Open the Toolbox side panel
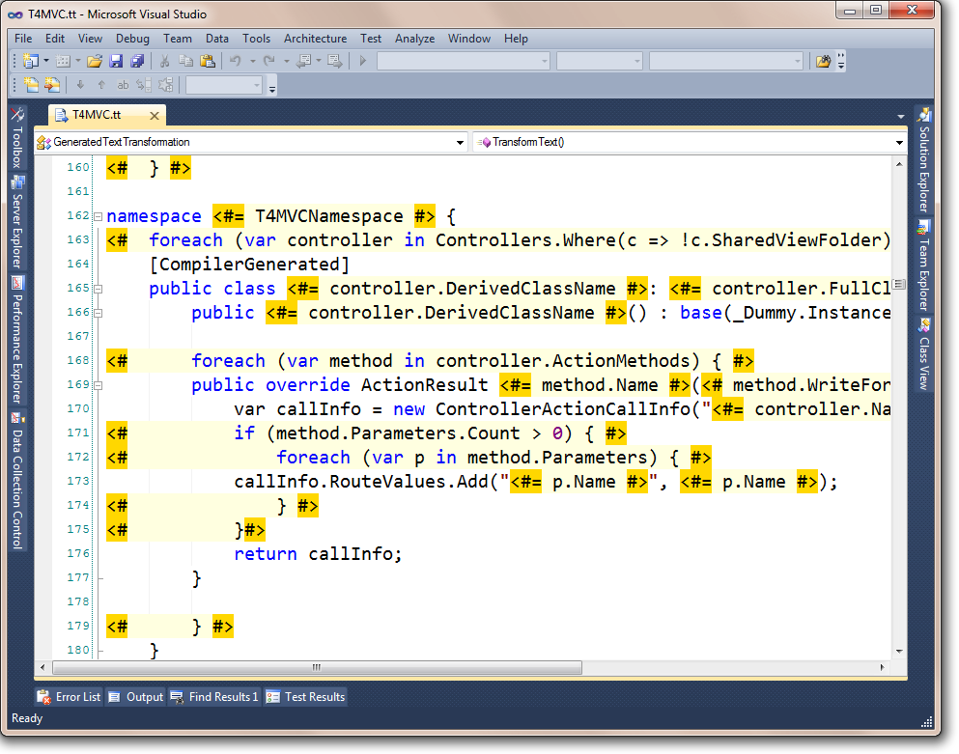The height and width of the screenshot is (754, 959). tap(16, 138)
